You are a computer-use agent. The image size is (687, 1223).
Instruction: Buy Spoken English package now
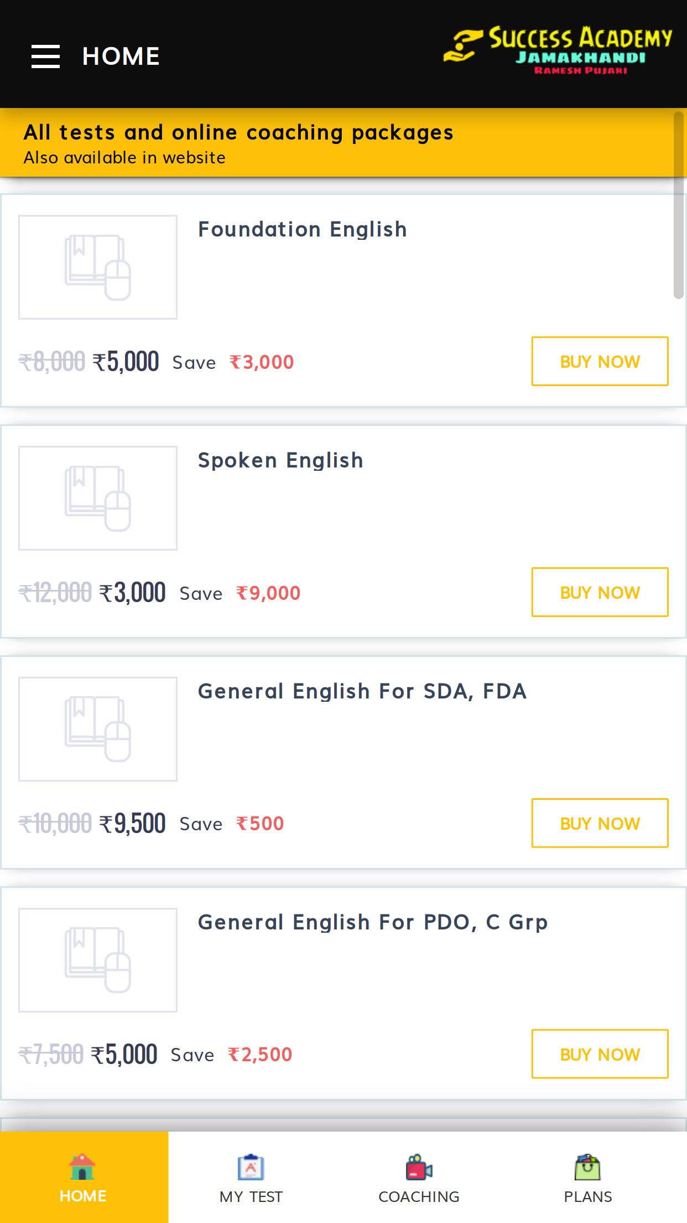pyautogui.click(x=600, y=592)
